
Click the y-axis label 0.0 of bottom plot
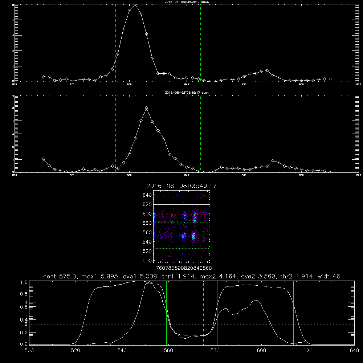point(24,344)
